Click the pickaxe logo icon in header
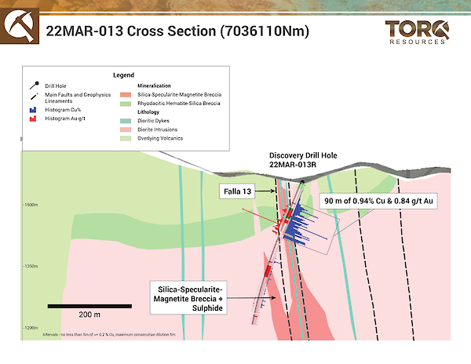 tap(18, 29)
